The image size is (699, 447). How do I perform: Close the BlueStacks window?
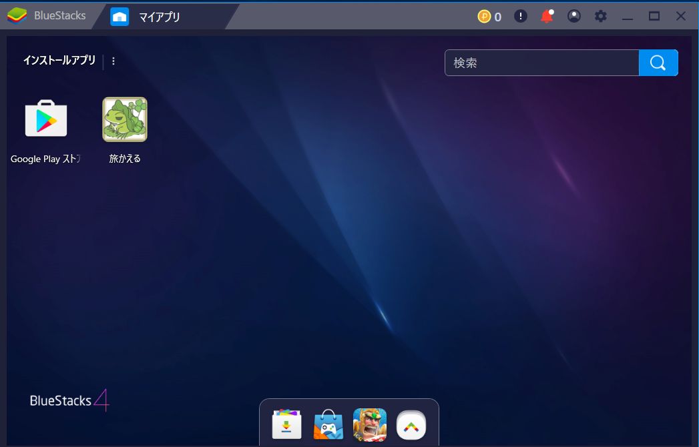coord(681,16)
